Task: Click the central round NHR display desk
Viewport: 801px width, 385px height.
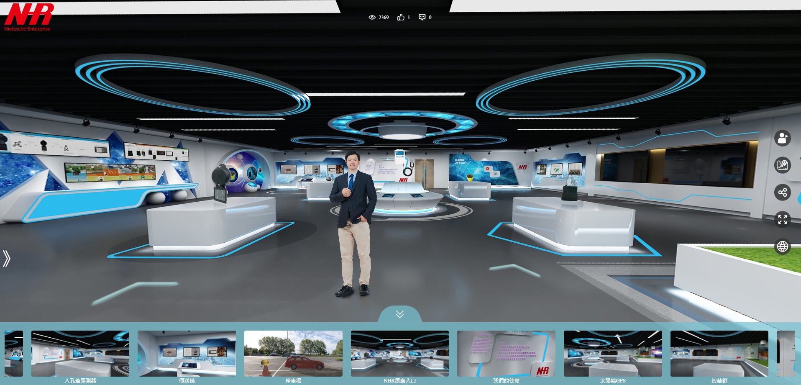Action: click(408, 199)
